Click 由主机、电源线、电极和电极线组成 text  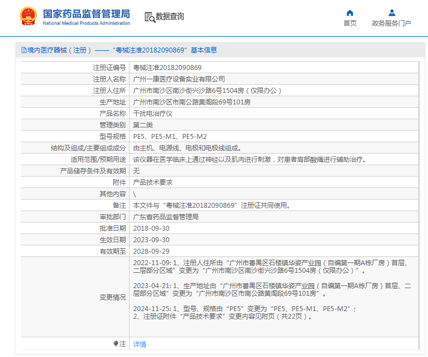coord(187,148)
